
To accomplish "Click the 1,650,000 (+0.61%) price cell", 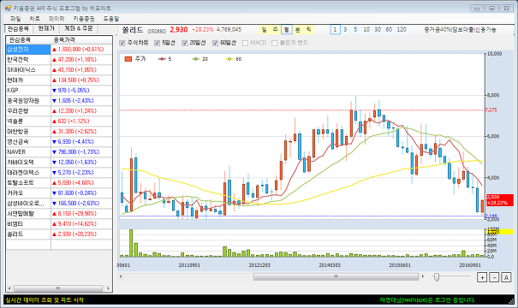I will [81, 50].
